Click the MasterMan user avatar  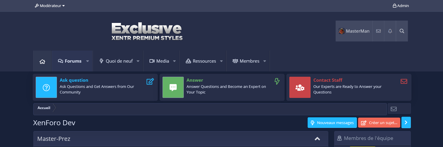[x=342, y=31]
